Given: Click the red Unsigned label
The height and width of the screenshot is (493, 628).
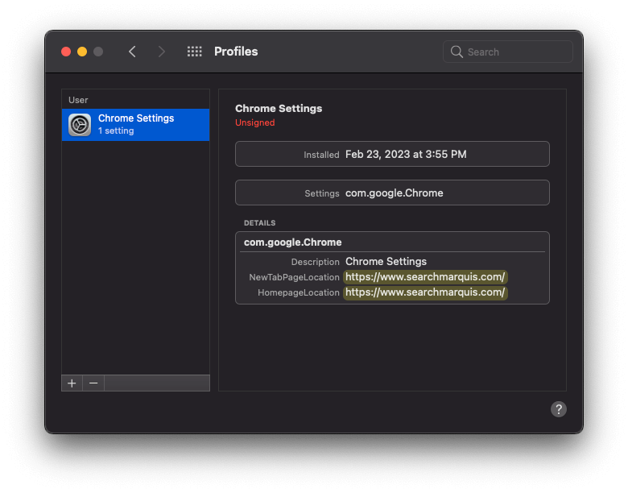Looking at the screenshot, I should pos(254,122).
